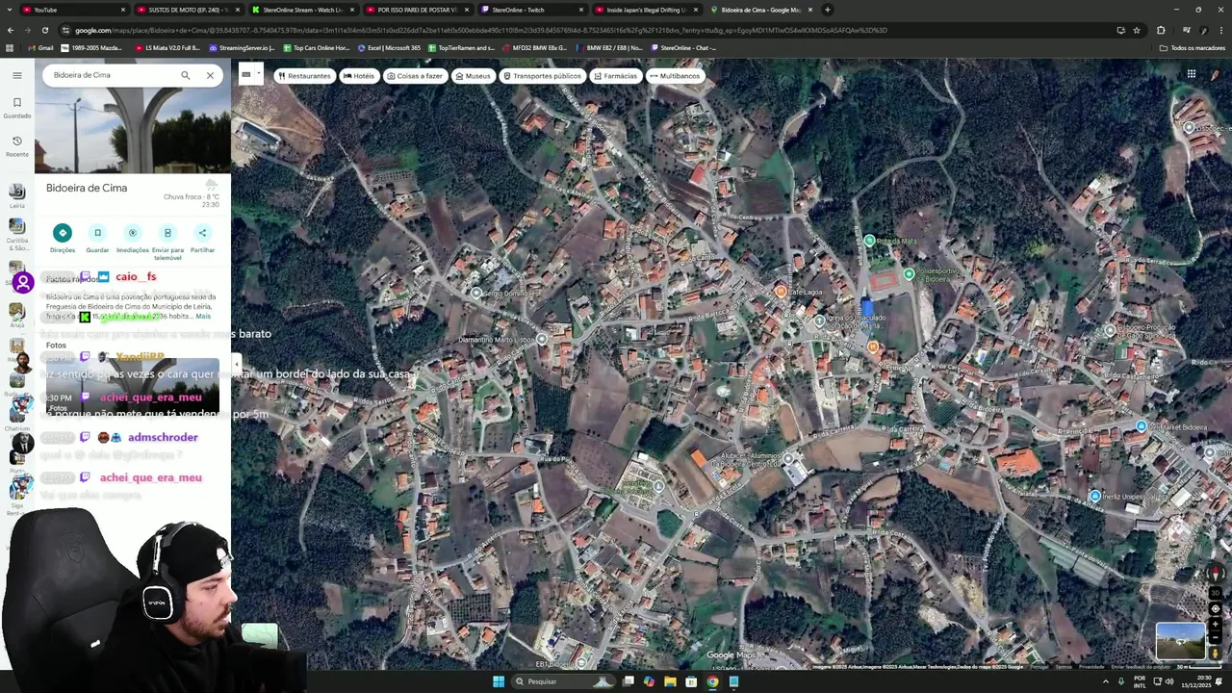1232x693 pixels.
Task: Zoom out with the minus button
Action: tap(1215, 637)
